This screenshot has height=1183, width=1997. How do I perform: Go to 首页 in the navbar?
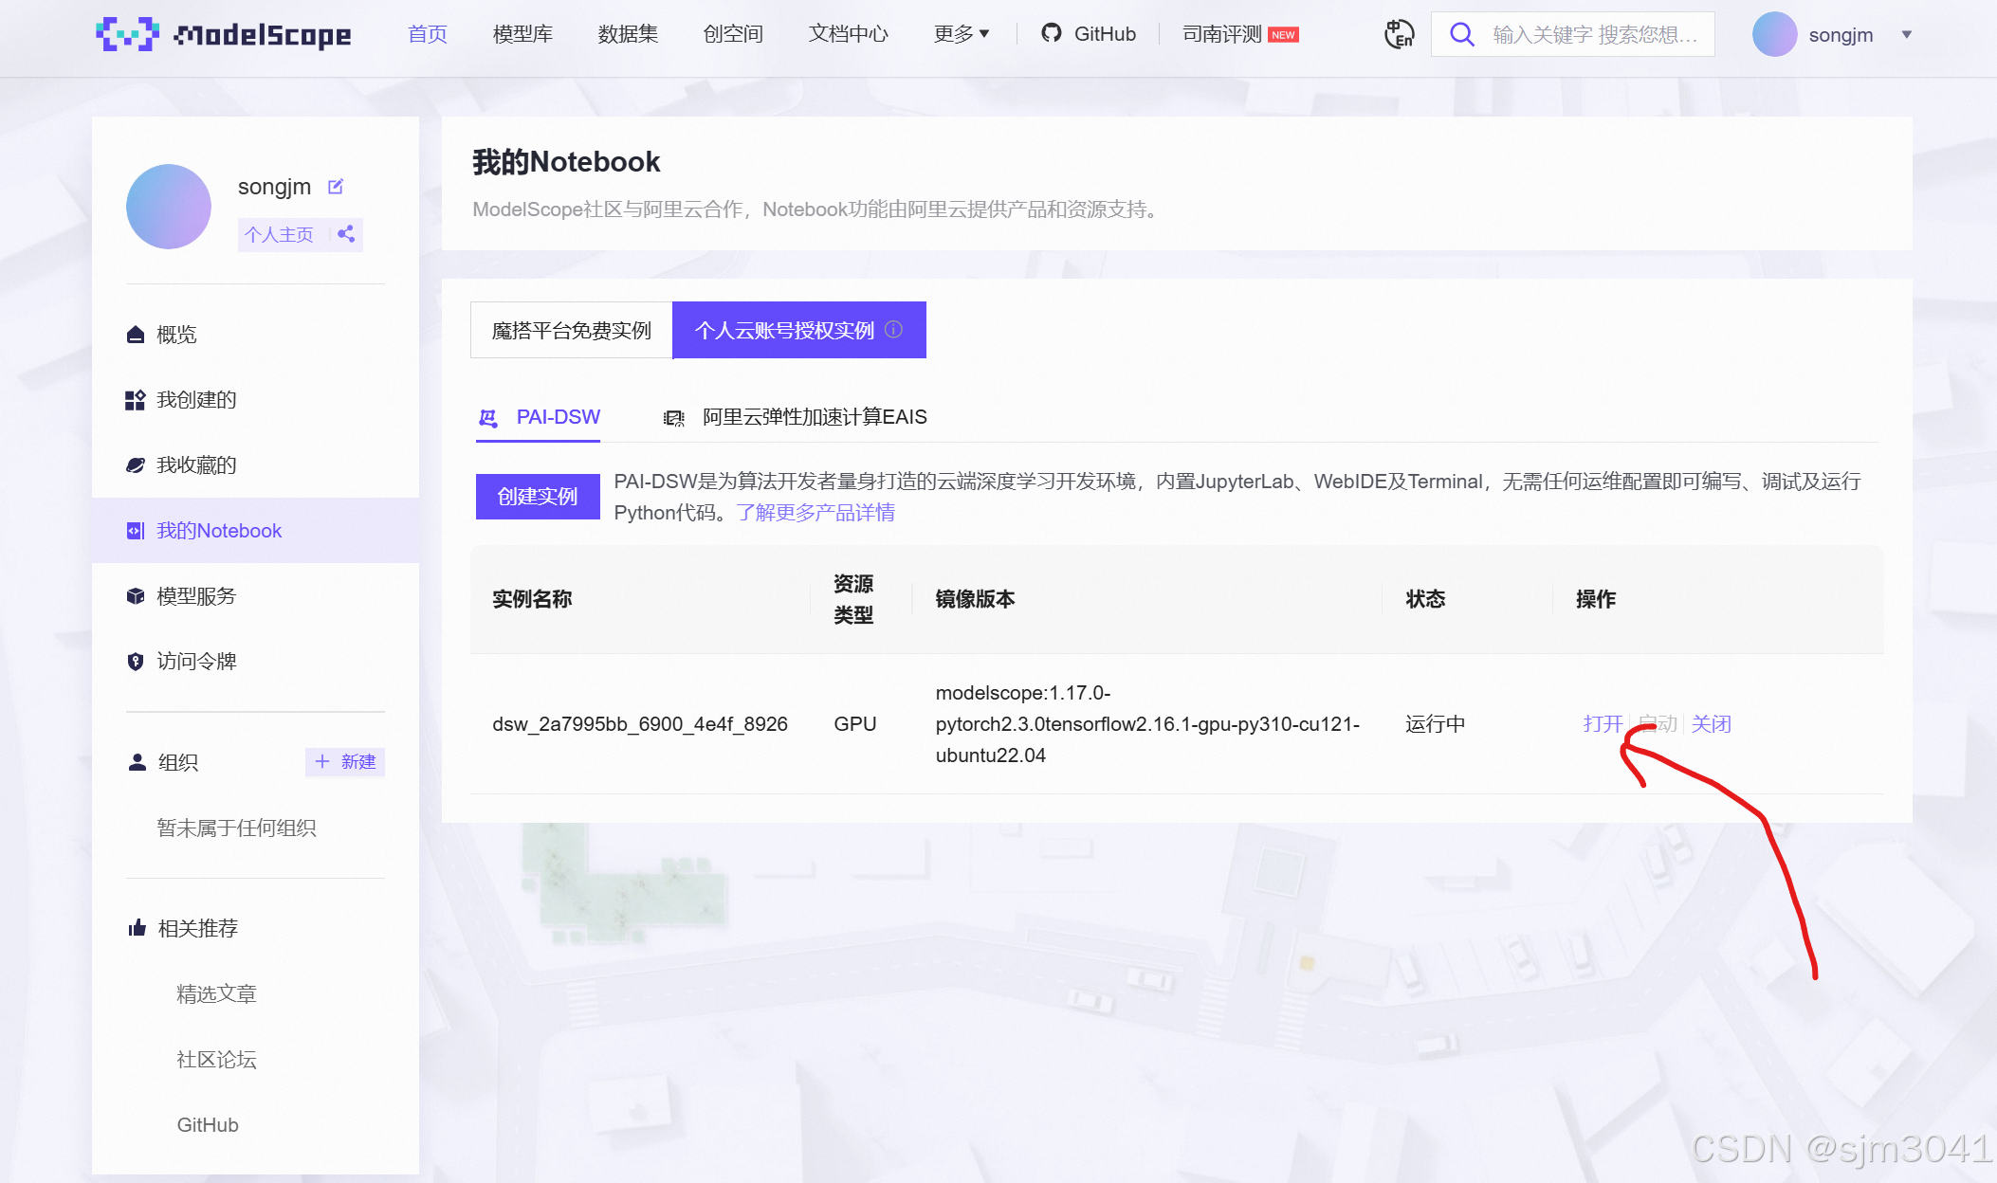tap(428, 34)
